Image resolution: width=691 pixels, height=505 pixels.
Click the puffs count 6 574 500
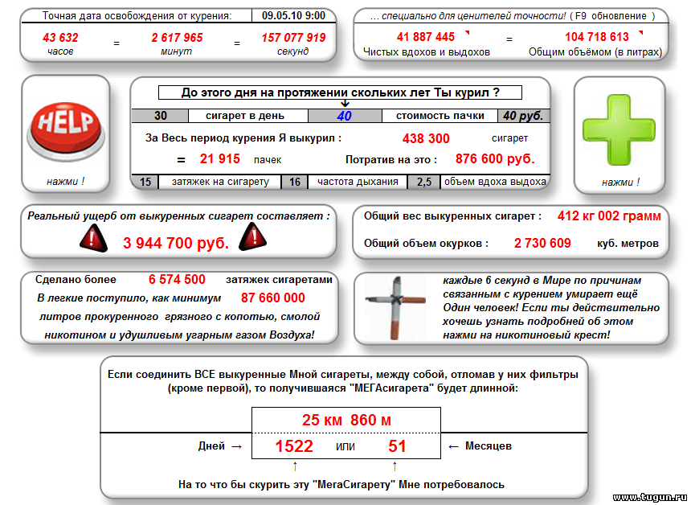pyautogui.click(x=177, y=279)
